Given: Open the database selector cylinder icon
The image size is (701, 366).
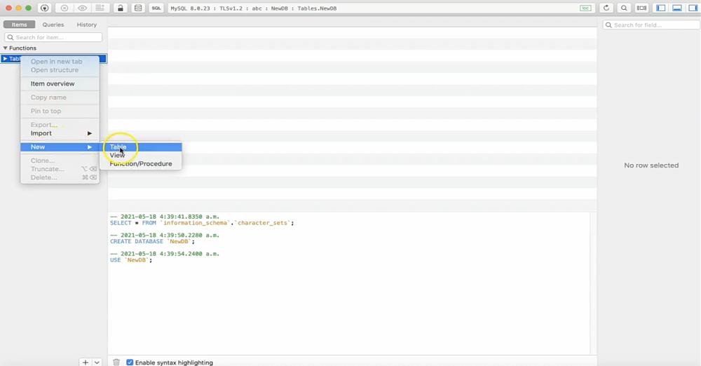Looking at the screenshot, I should point(138,8).
